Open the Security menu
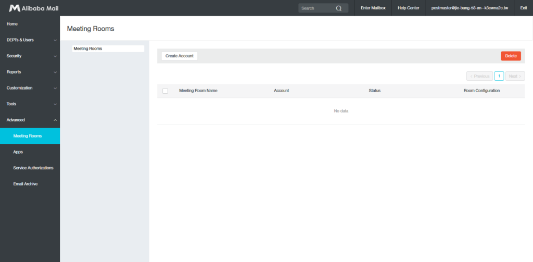This screenshot has height=262, width=533. (14, 56)
